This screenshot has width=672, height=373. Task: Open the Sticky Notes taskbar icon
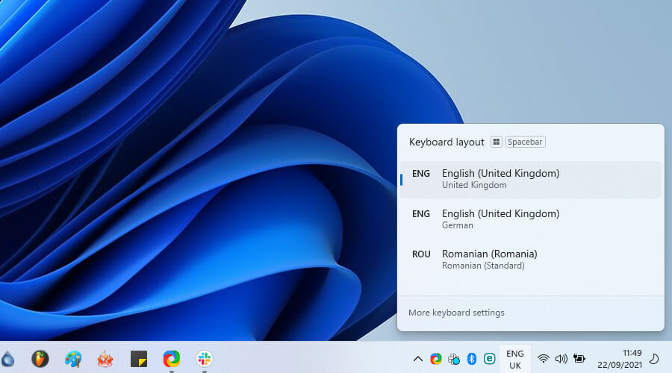pyautogui.click(x=139, y=359)
